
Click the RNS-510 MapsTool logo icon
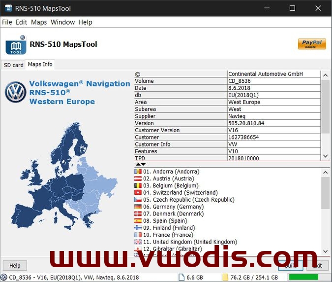(x=16, y=45)
